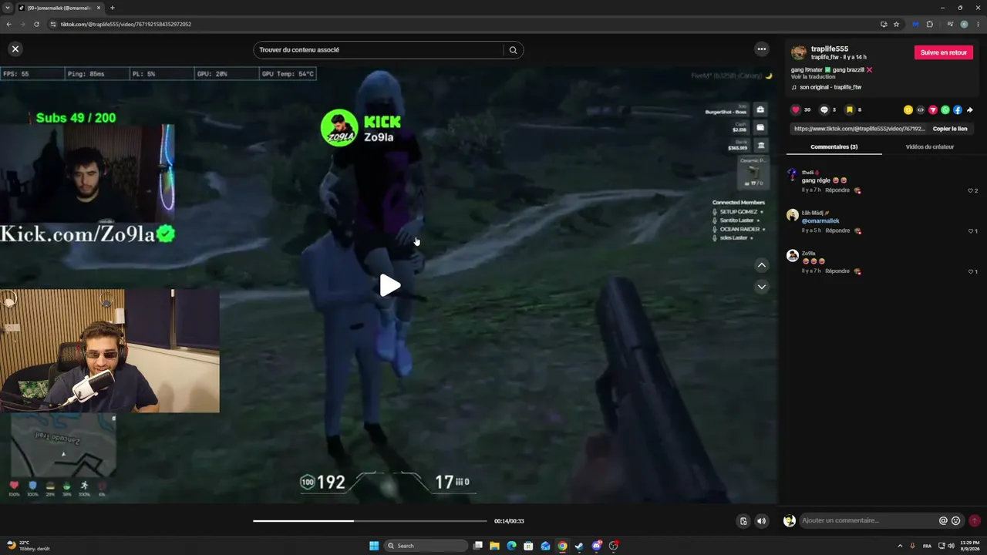
Task: Click the embed code icon
Action: point(921,110)
